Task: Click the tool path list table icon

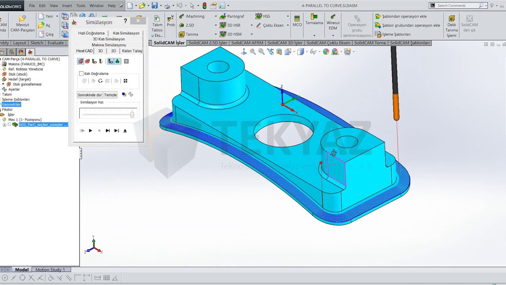Action: click(126, 61)
